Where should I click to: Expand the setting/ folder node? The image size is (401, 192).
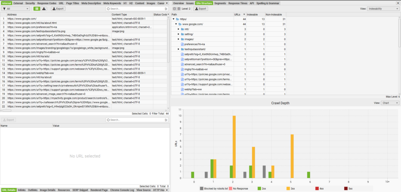click(179, 34)
